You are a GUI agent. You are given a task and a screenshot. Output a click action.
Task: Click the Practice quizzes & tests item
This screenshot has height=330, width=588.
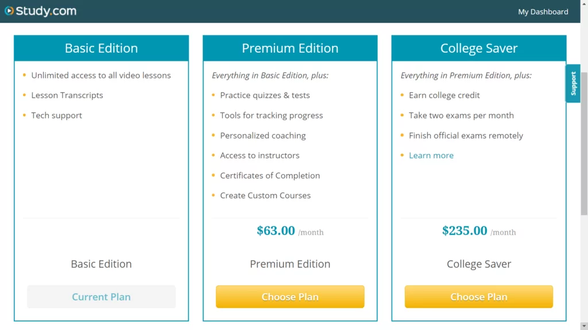[x=265, y=95]
